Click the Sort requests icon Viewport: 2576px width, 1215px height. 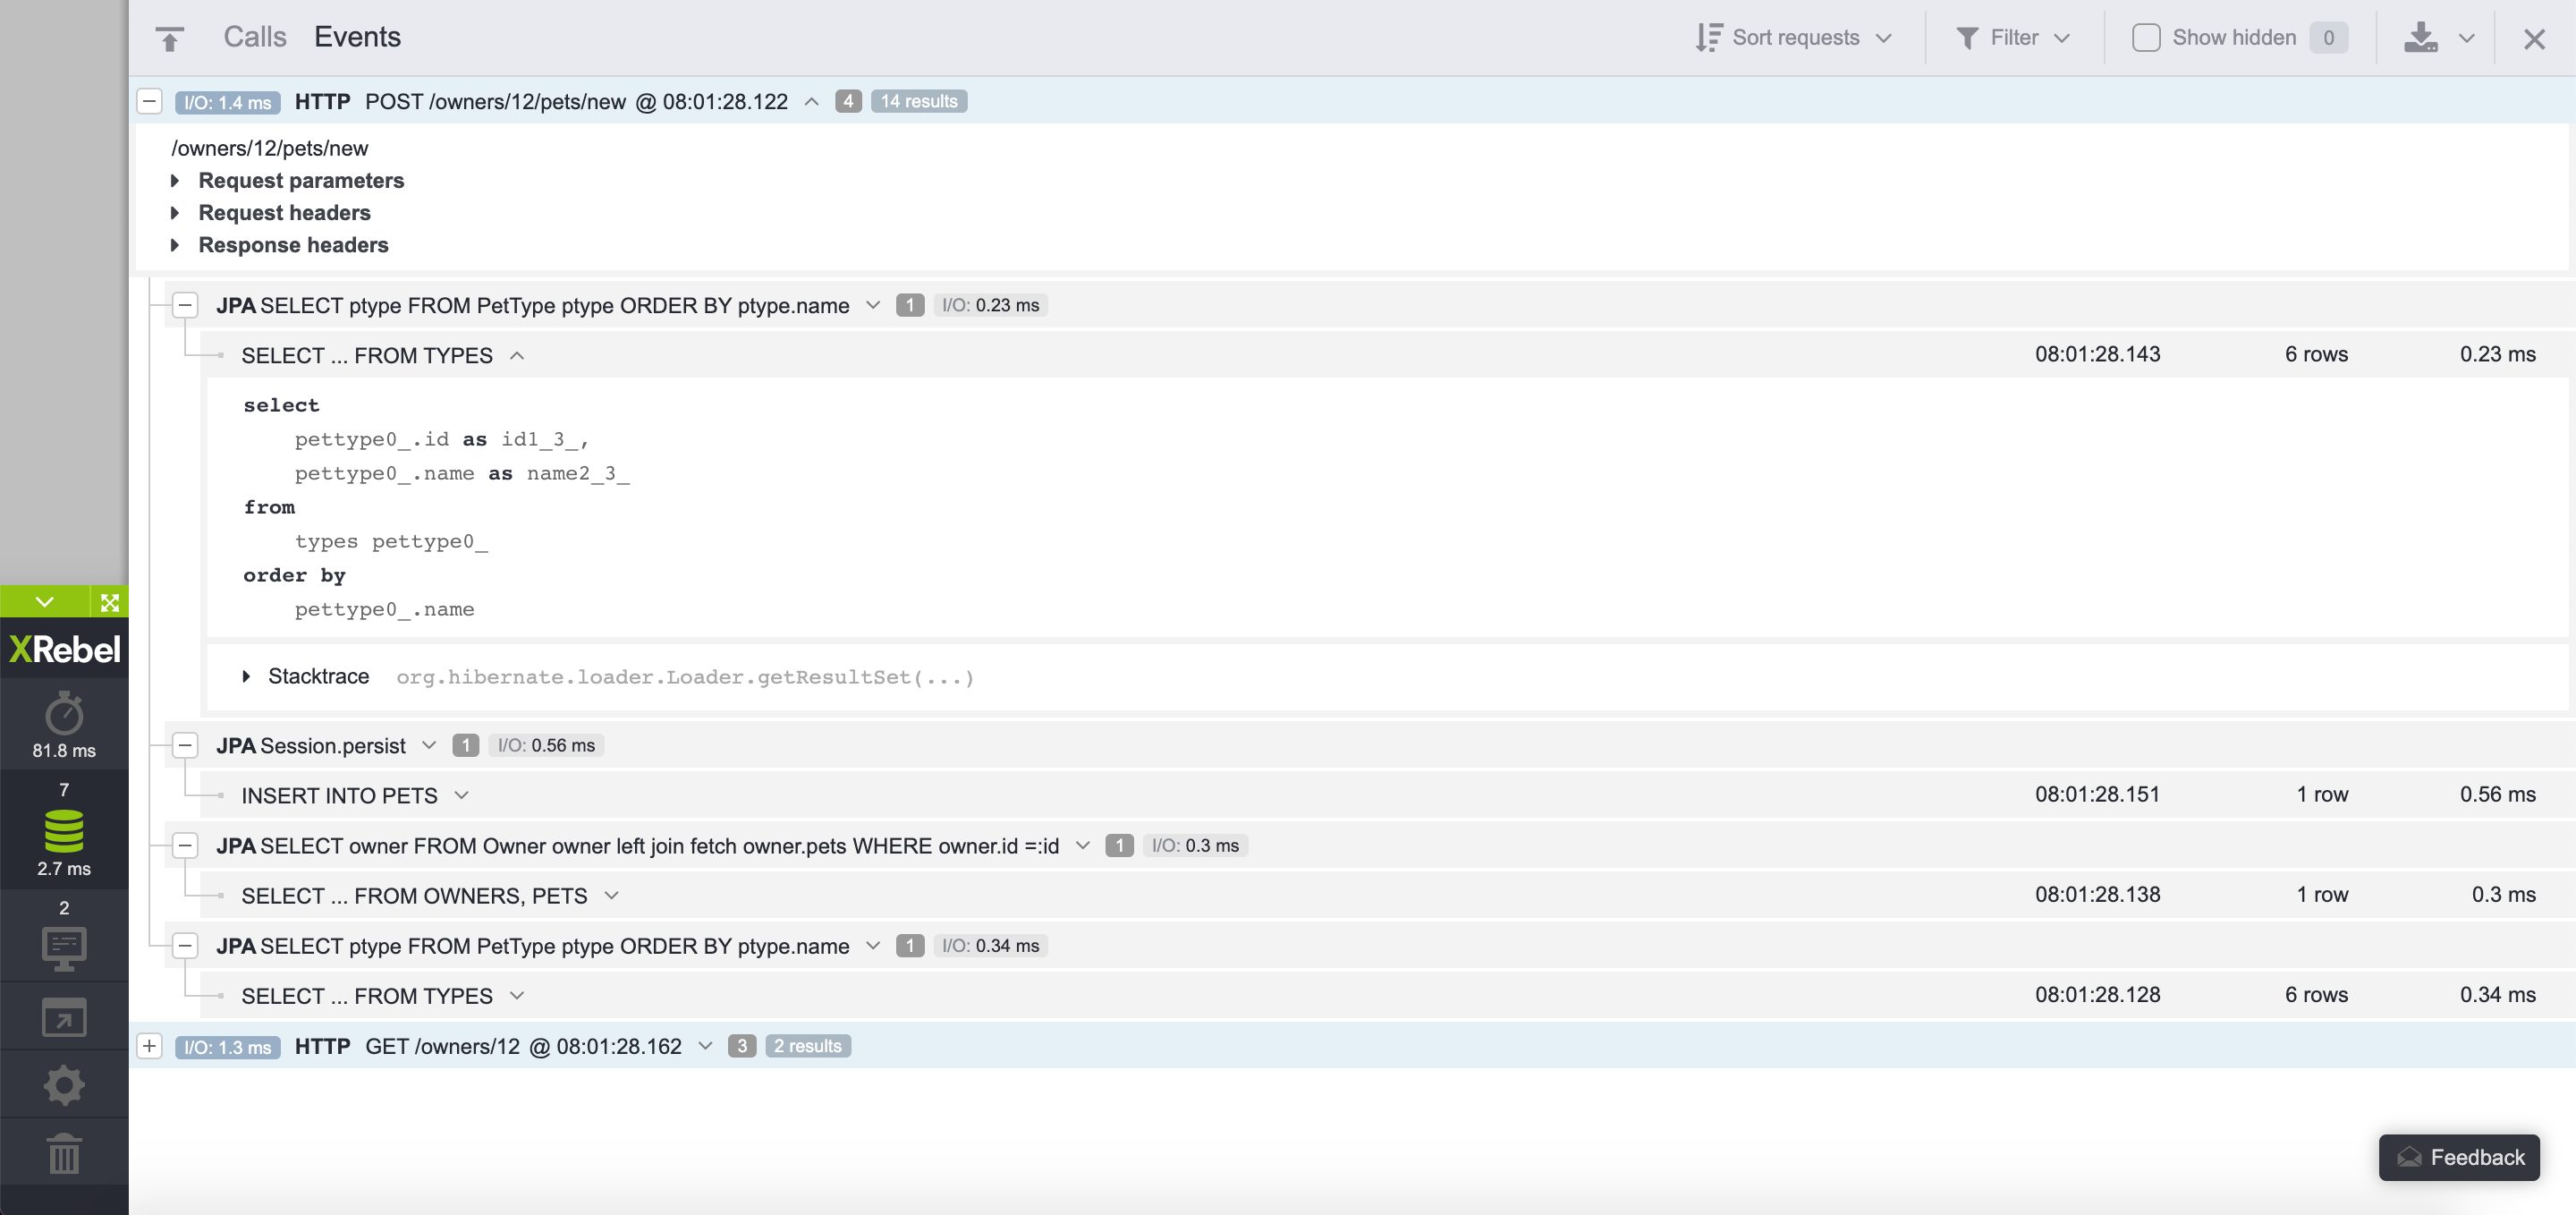[1708, 38]
